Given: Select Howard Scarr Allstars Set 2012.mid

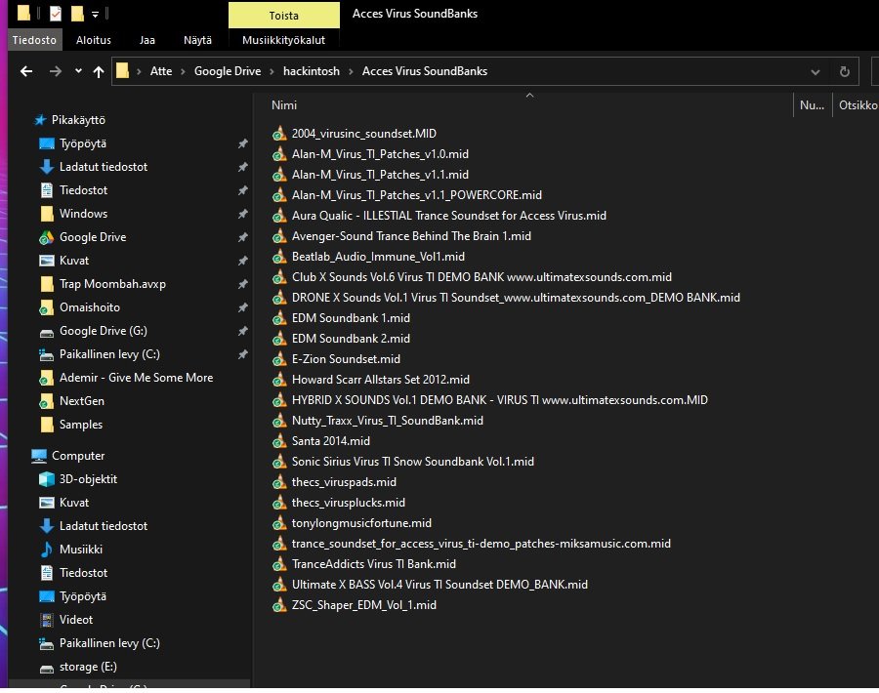Looking at the screenshot, I should click(x=381, y=380).
